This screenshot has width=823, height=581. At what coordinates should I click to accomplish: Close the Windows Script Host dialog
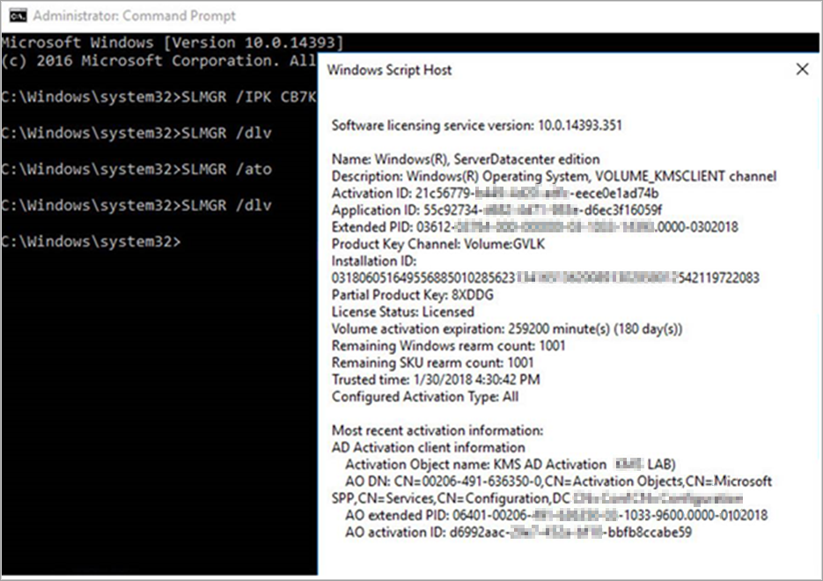[802, 69]
